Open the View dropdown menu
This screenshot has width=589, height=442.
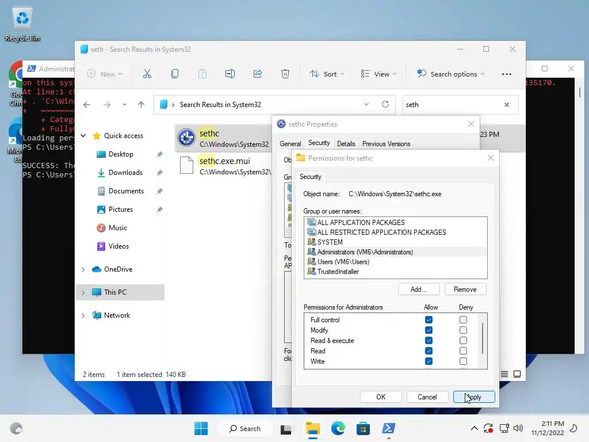tap(378, 74)
